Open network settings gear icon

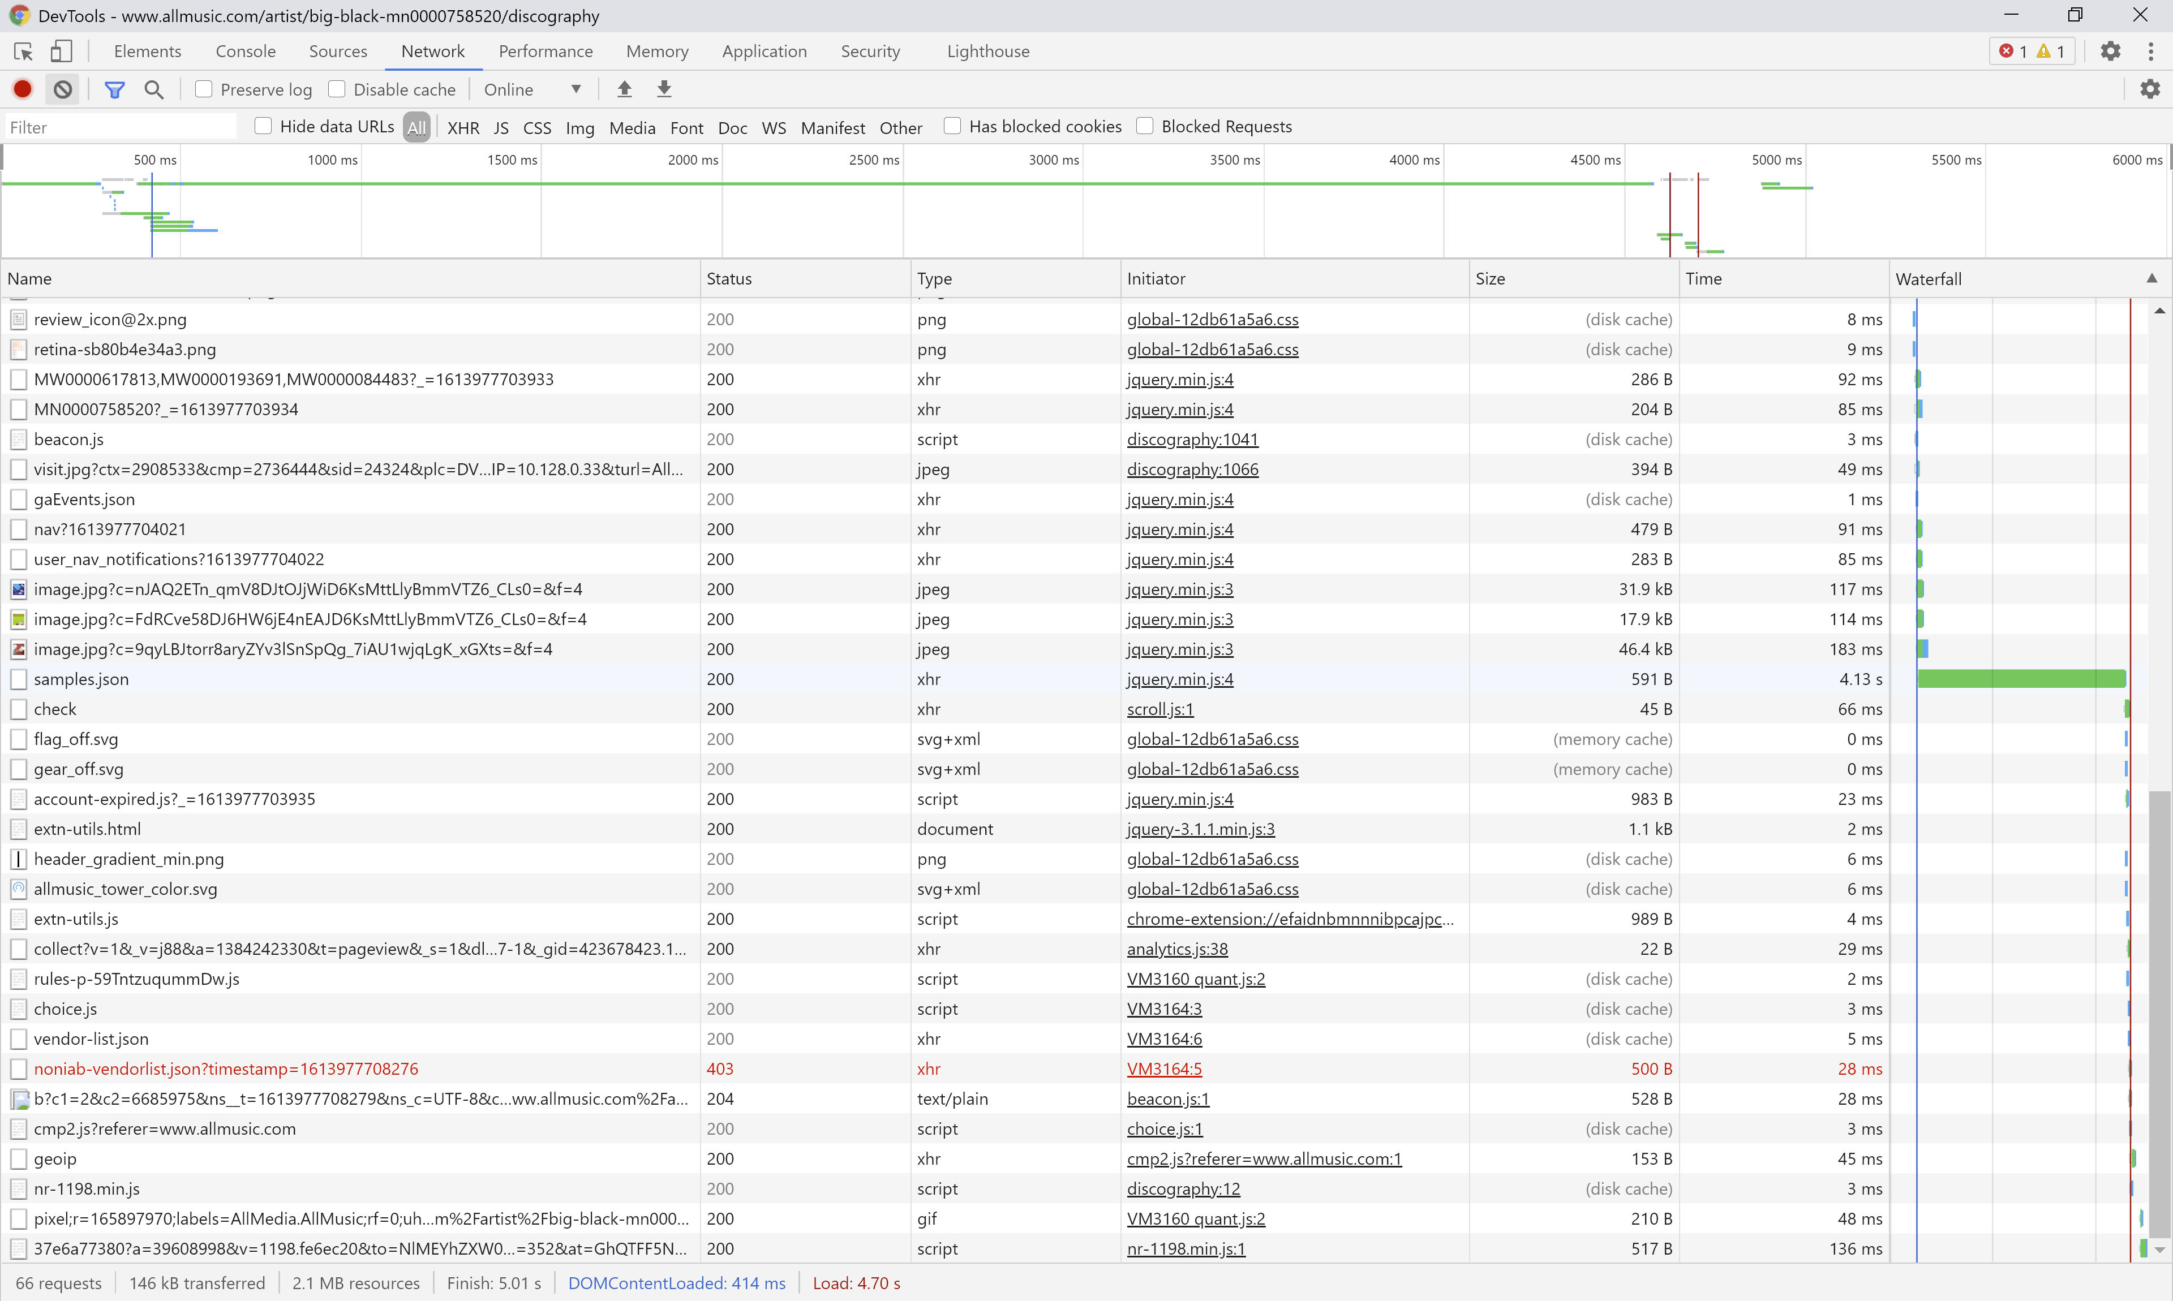click(2149, 89)
